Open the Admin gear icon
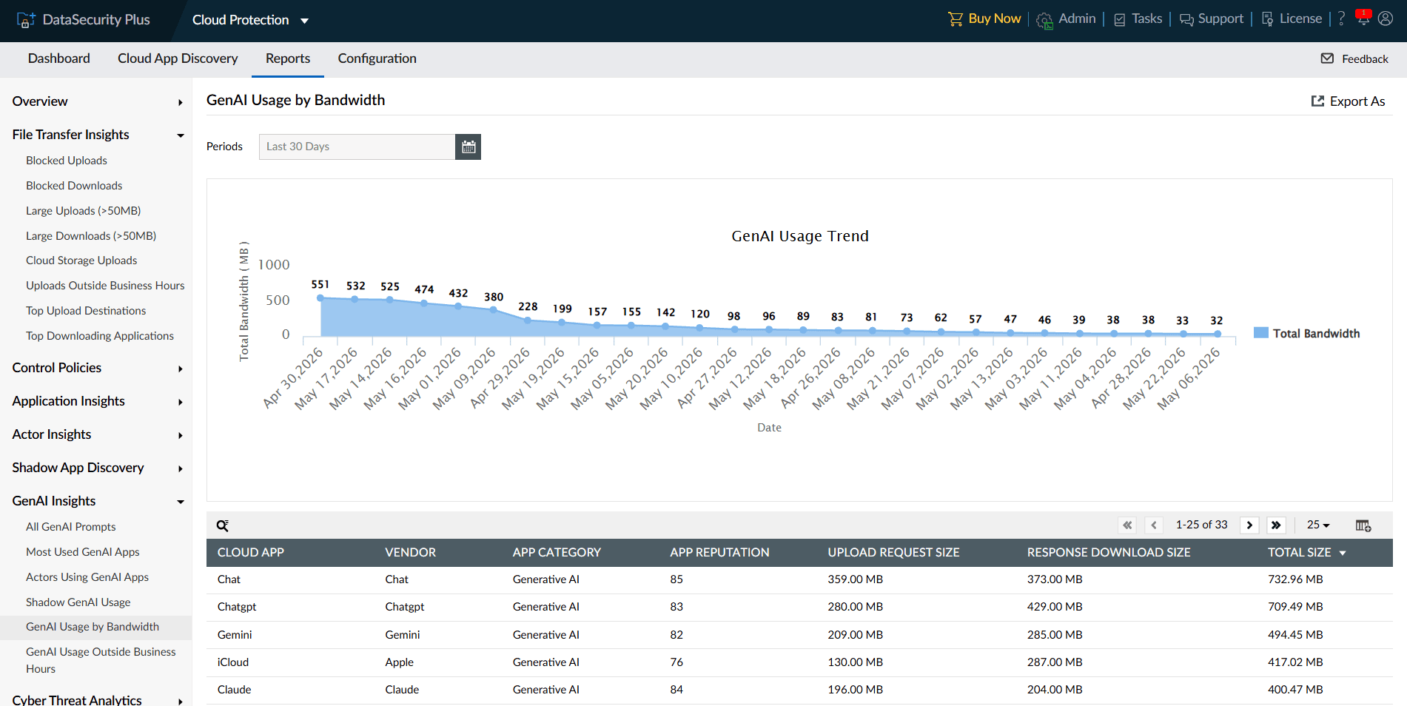 (1044, 21)
